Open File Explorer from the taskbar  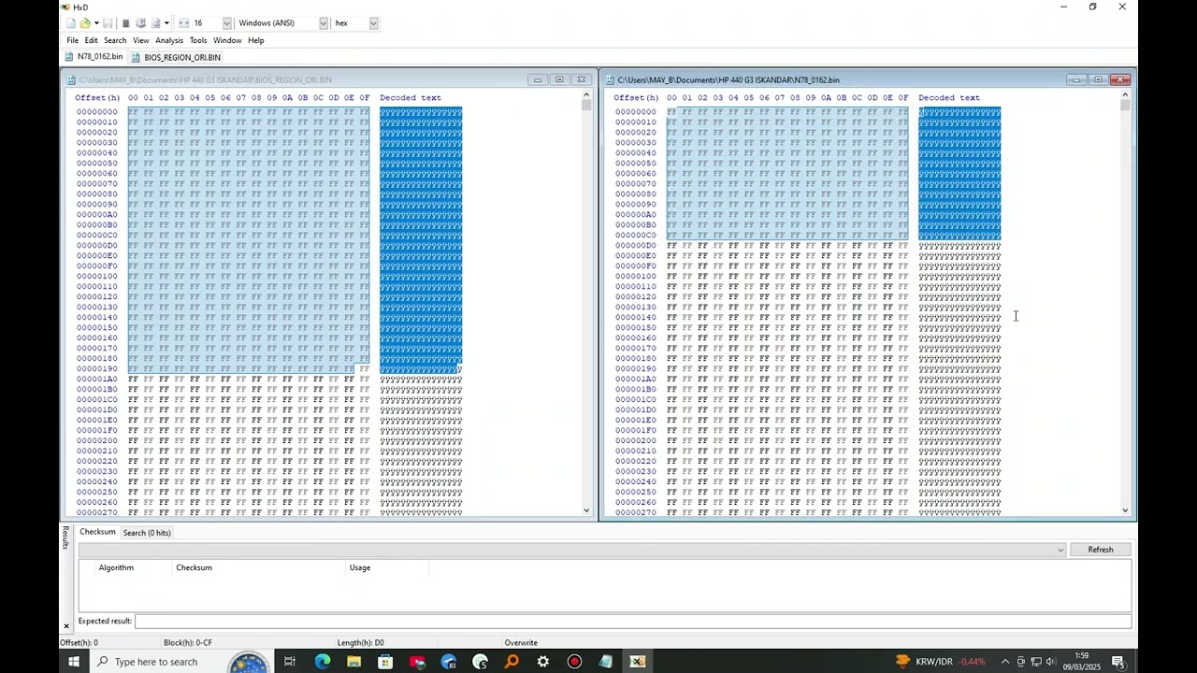(353, 662)
